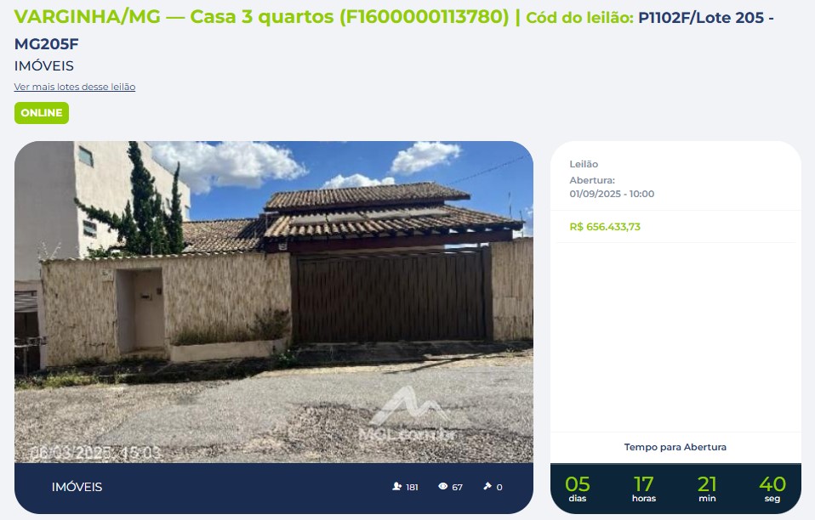
Task: Click the Abertura date 01/09/2025 - 10:00
Action: click(x=612, y=194)
